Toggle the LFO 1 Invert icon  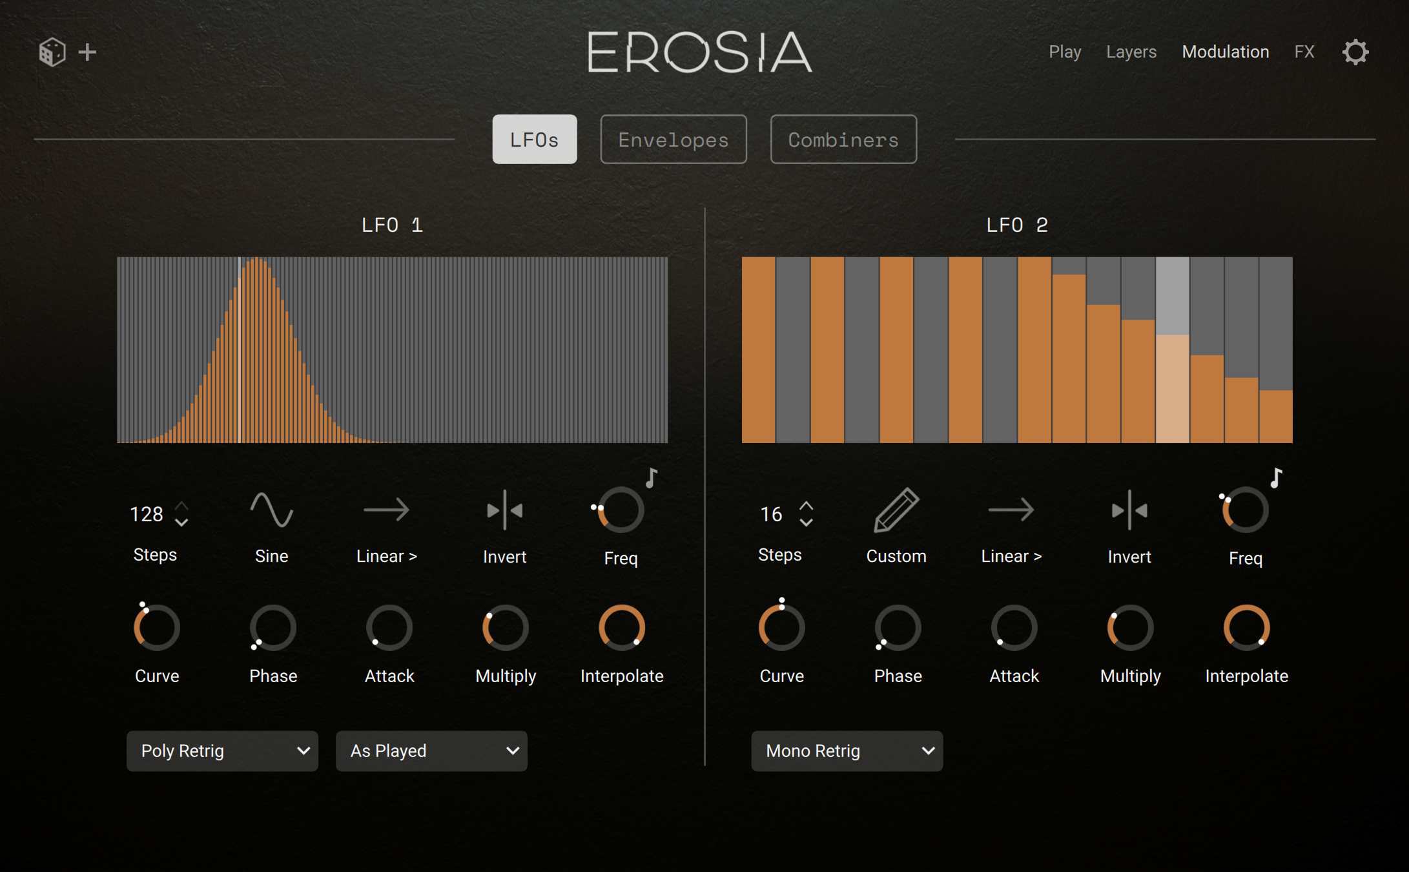tap(504, 510)
